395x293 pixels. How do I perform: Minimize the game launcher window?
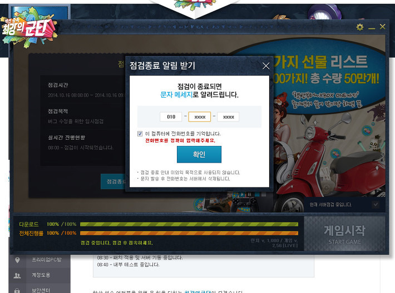372,28
